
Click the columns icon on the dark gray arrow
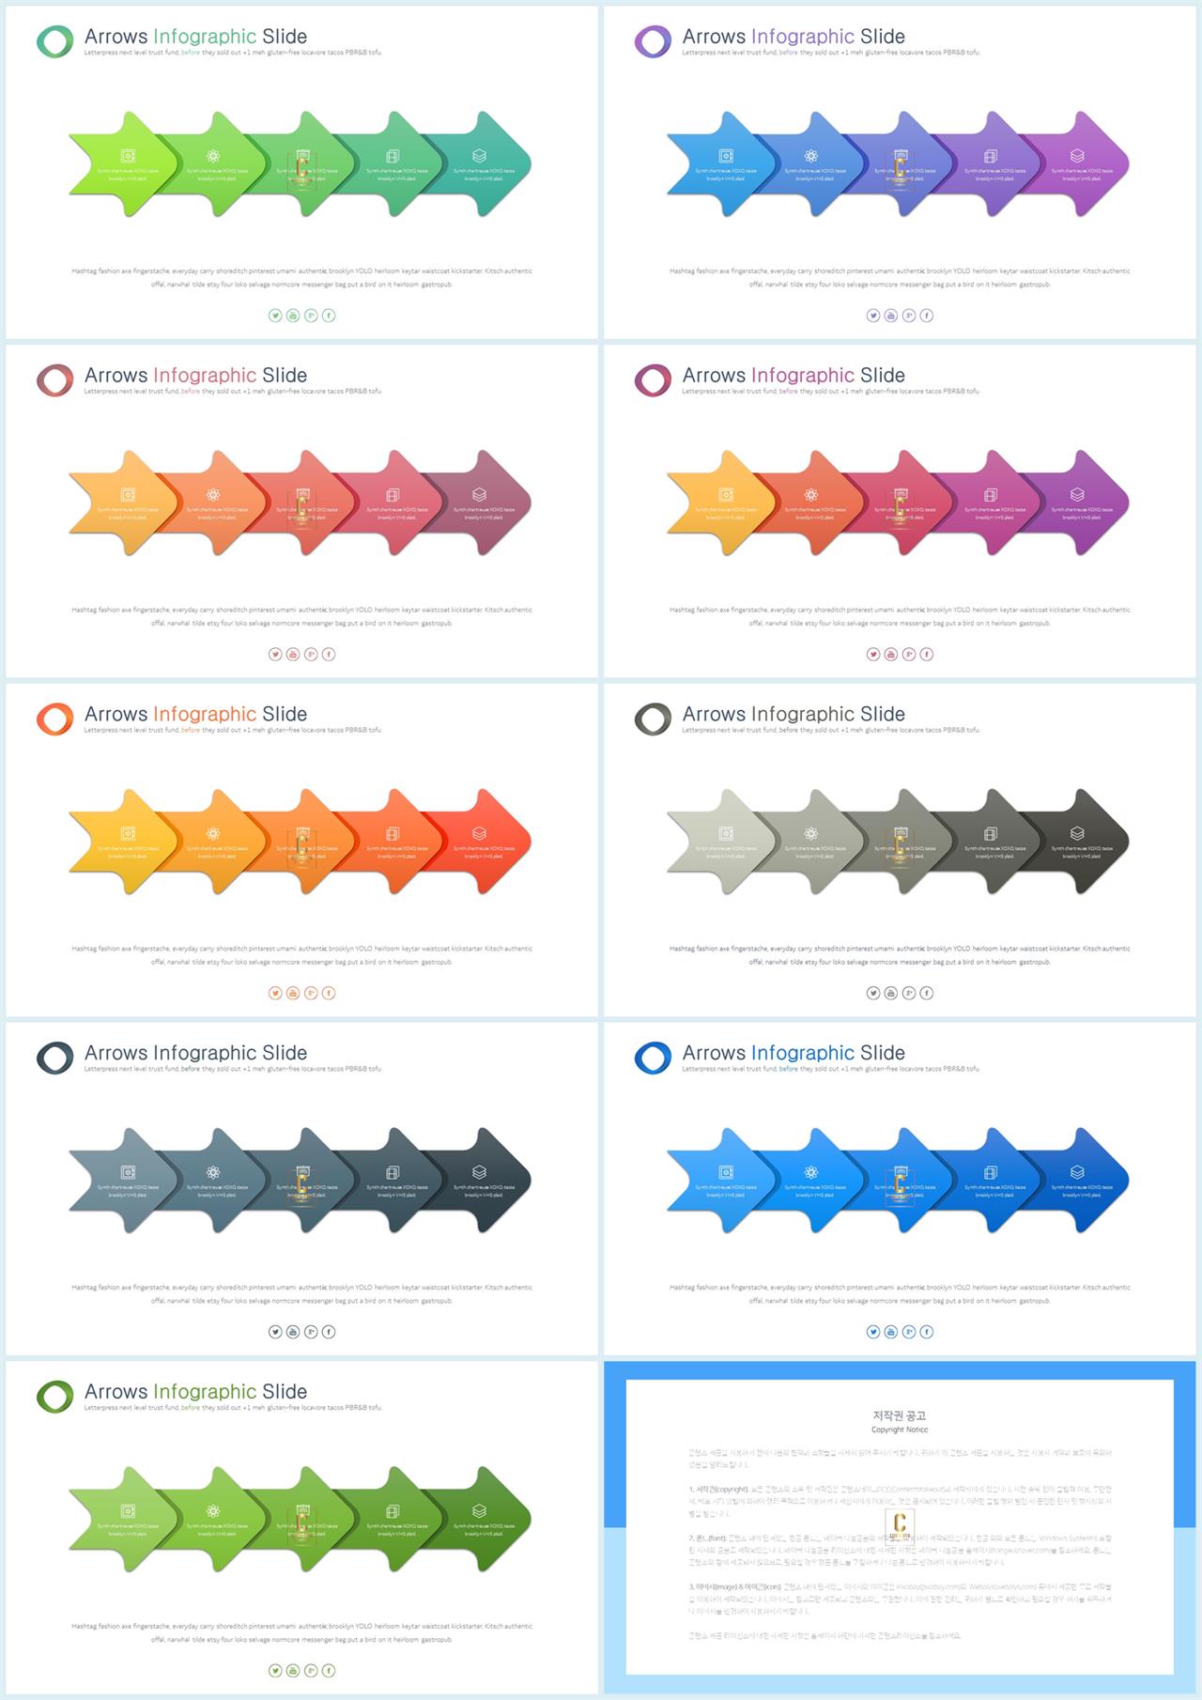point(991,833)
